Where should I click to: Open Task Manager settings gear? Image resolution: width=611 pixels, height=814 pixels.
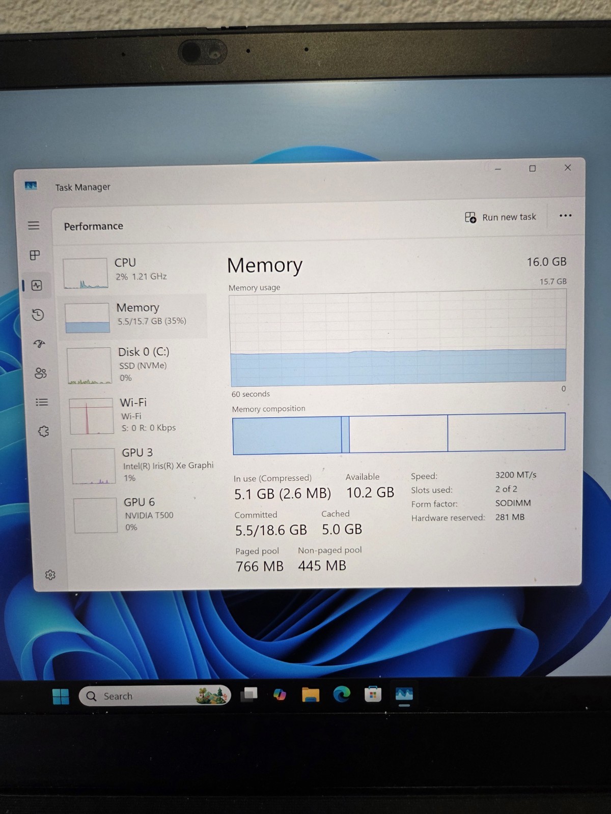coord(50,575)
